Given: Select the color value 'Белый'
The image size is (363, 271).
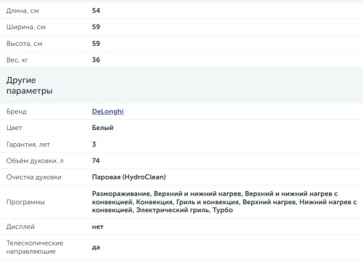Looking at the screenshot, I should click(x=102, y=128).
